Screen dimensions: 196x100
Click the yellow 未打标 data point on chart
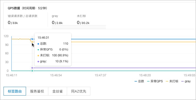pyautogui.click(x=32, y=42)
